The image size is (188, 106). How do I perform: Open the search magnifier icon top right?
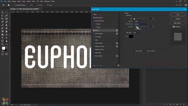click(x=177, y=5)
